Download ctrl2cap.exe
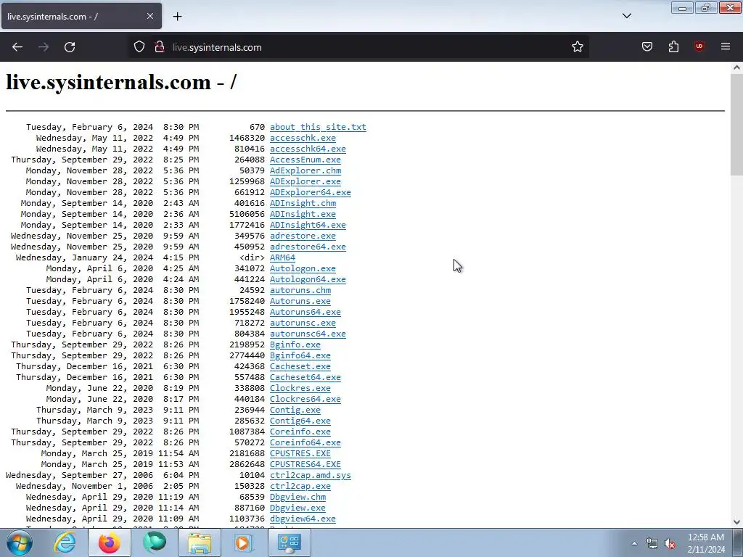The width and height of the screenshot is (743, 557). coord(300,487)
